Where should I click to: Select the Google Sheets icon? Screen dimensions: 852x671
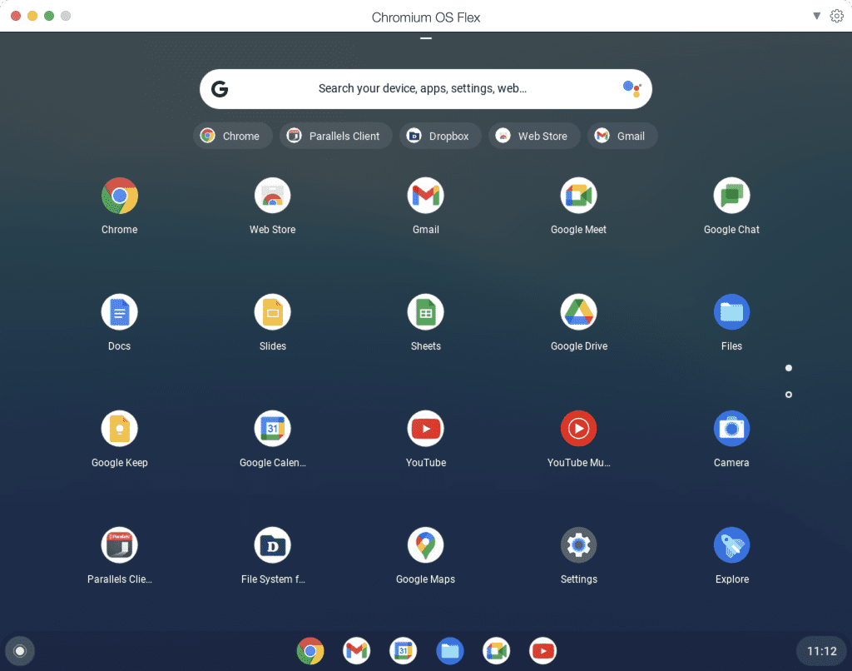pos(425,311)
